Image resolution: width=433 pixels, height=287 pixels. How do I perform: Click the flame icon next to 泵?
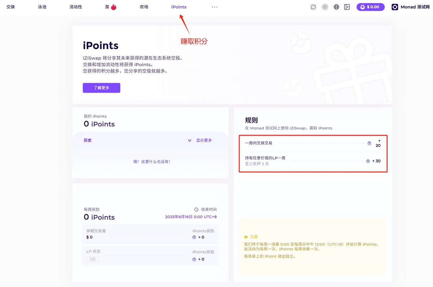(114, 7)
